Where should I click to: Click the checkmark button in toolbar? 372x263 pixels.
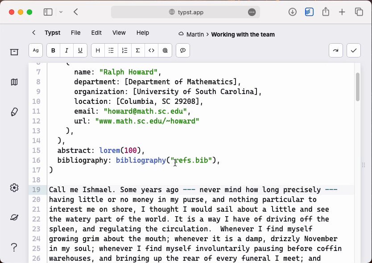(354, 50)
